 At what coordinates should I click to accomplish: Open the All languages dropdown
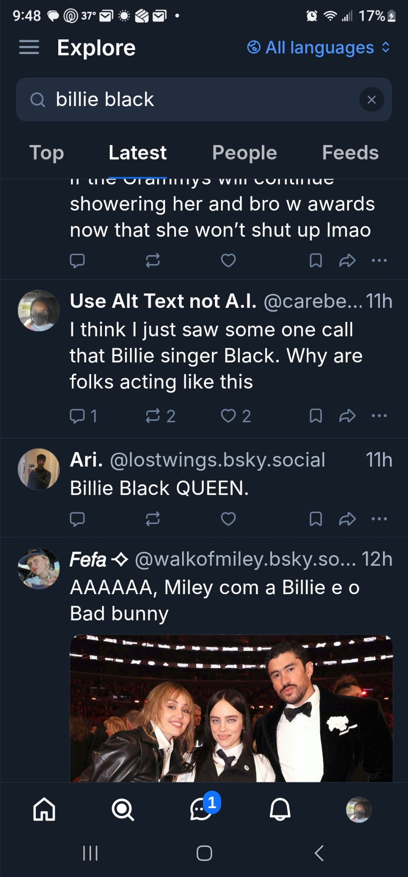tap(318, 47)
